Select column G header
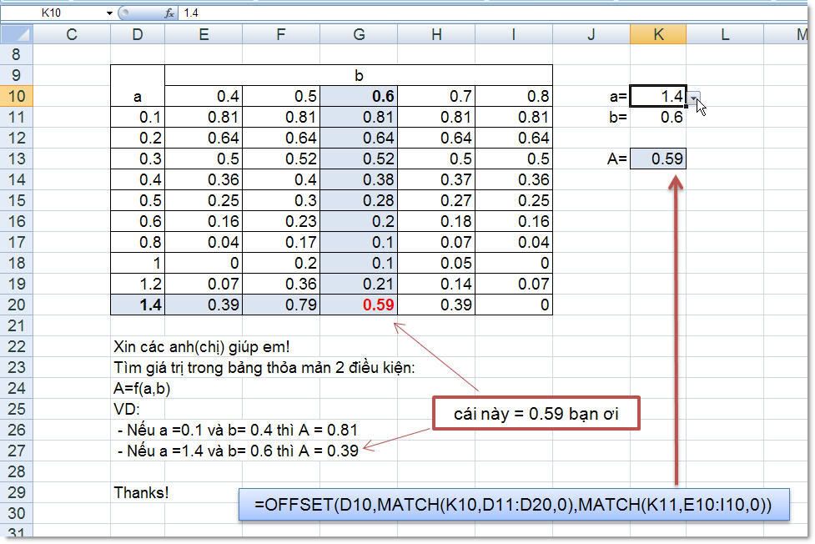Viewport: 815px width, 544px height. point(359,34)
